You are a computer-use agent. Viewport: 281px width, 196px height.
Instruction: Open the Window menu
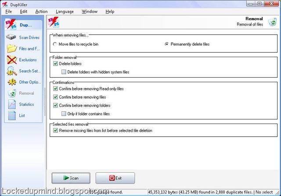click(90, 11)
